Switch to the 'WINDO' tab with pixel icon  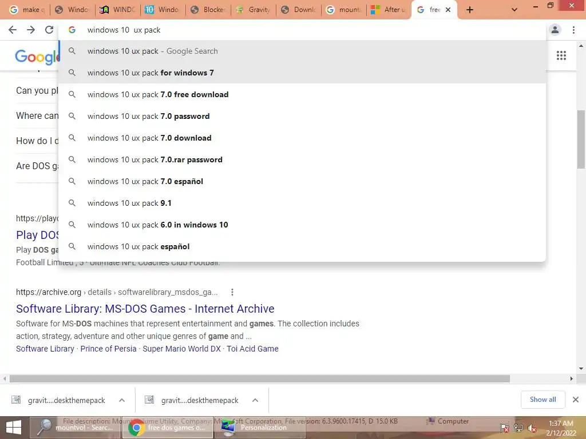click(118, 10)
